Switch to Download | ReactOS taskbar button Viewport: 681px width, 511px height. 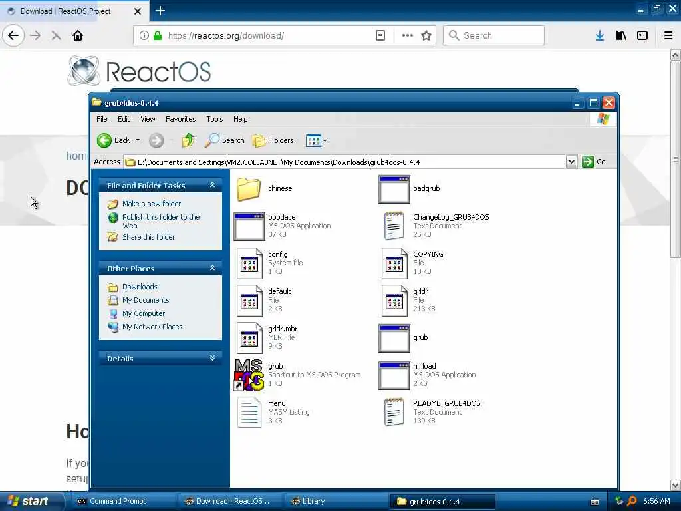pos(230,502)
